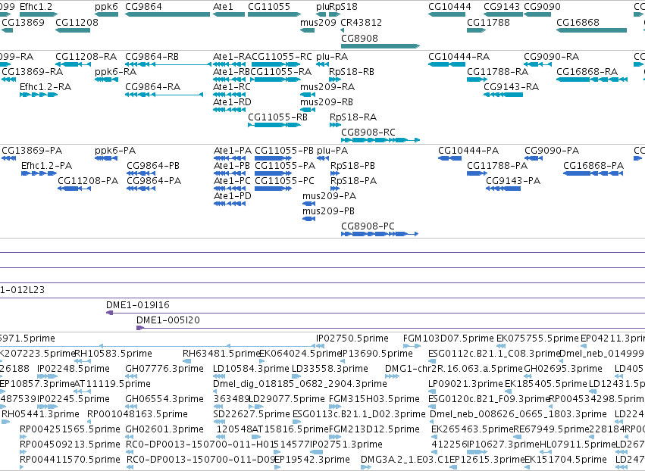Click the Efhc1.2-PA protein label
The image size is (645, 471).
click(46, 166)
